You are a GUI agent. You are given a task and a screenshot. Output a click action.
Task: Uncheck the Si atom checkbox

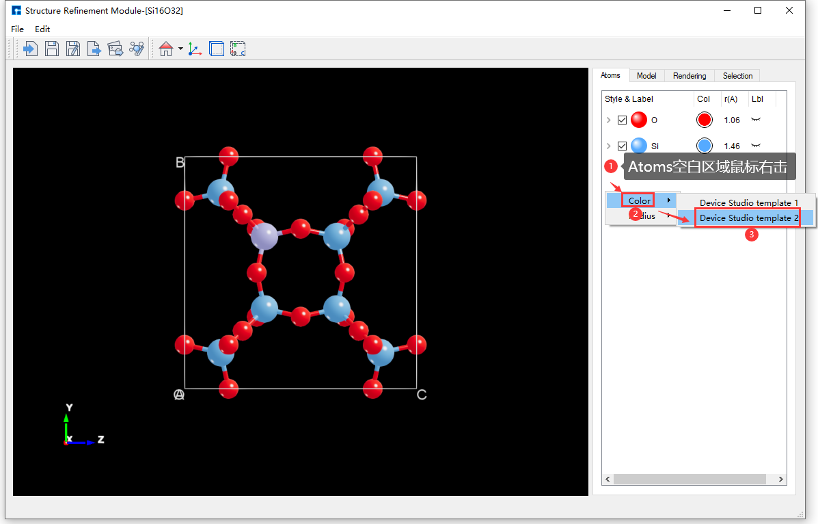point(622,146)
